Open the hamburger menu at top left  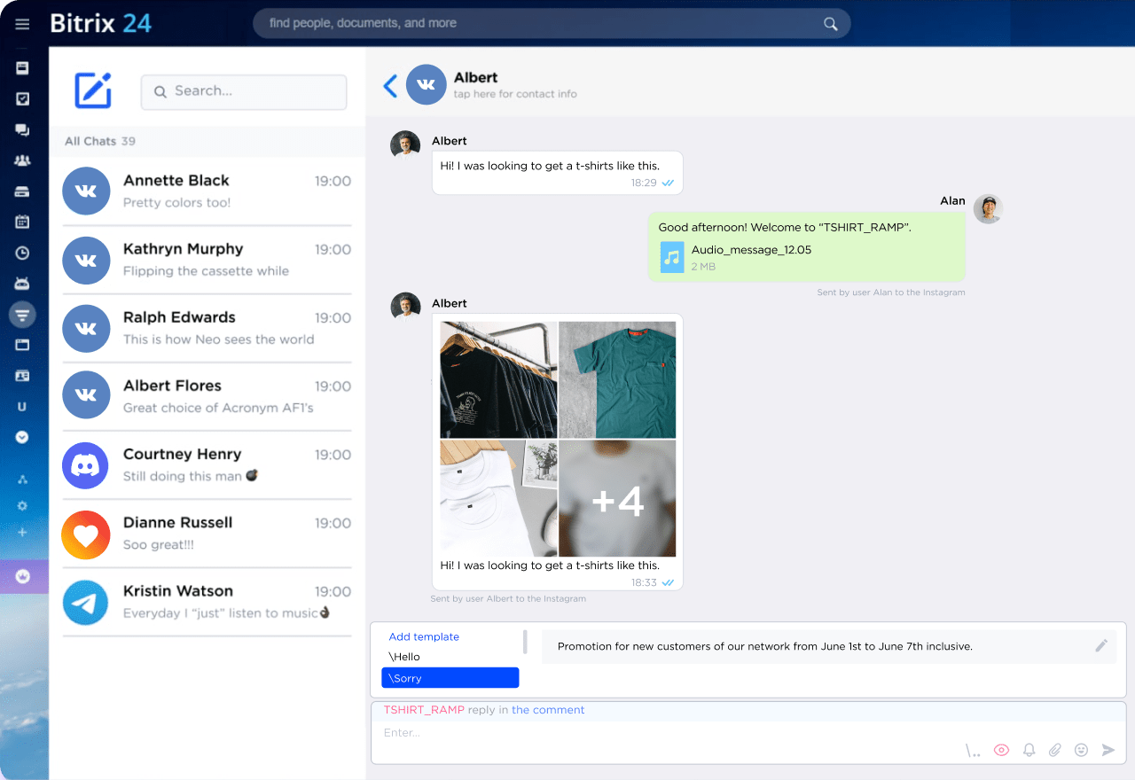[21, 23]
